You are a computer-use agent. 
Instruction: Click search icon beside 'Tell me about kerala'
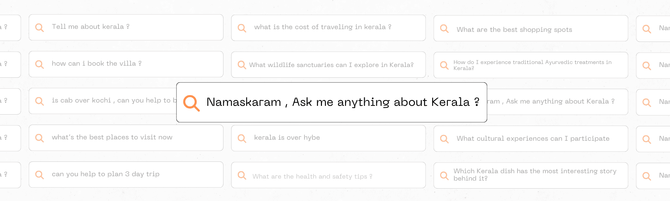40,27
